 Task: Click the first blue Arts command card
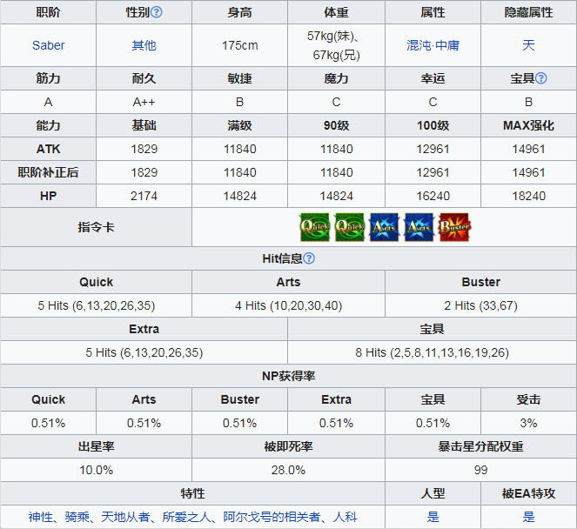384,227
